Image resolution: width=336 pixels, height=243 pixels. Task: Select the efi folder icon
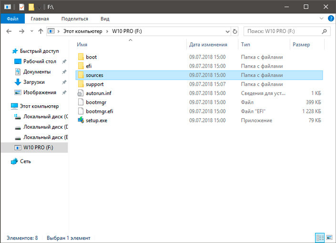point(81,66)
